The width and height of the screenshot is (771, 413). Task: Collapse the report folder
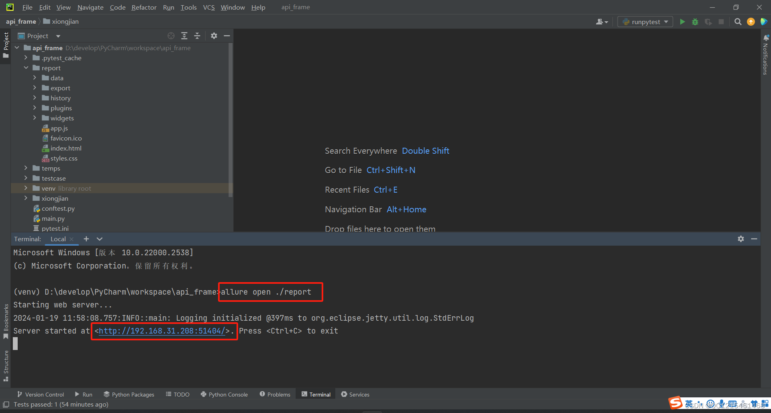coord(26,68)
